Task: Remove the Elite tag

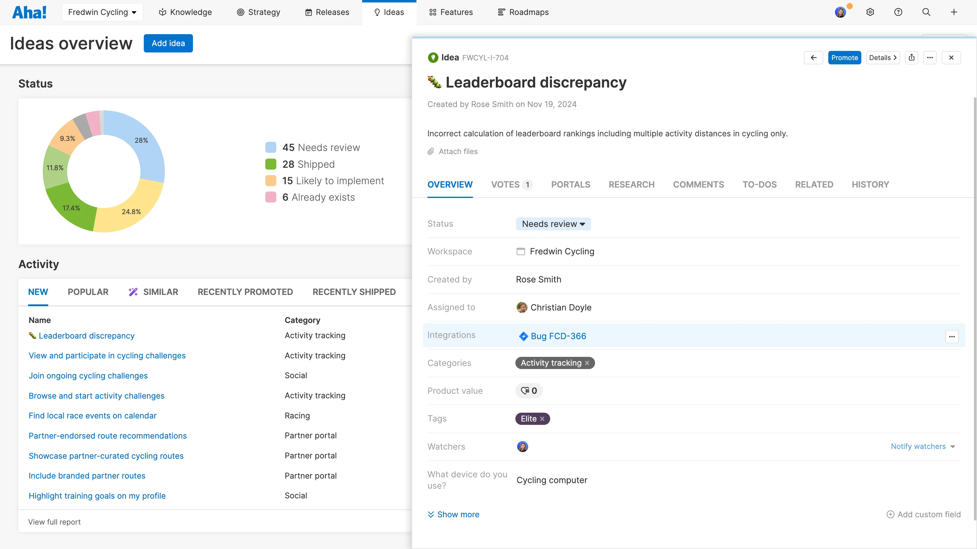Action: pos(542,419)
